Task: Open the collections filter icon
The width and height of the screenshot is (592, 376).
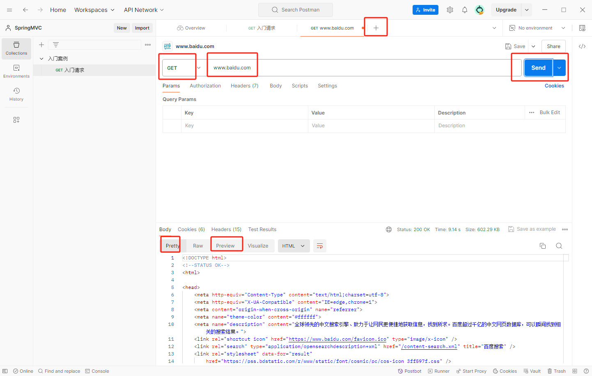Action: click(56, 45)
